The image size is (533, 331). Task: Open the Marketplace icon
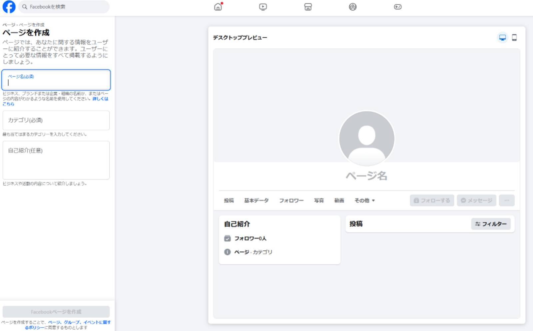tap(308, 7)
